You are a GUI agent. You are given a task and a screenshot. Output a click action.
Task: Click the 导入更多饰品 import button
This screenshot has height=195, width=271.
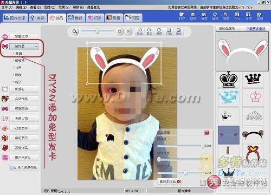coord(24,167)
